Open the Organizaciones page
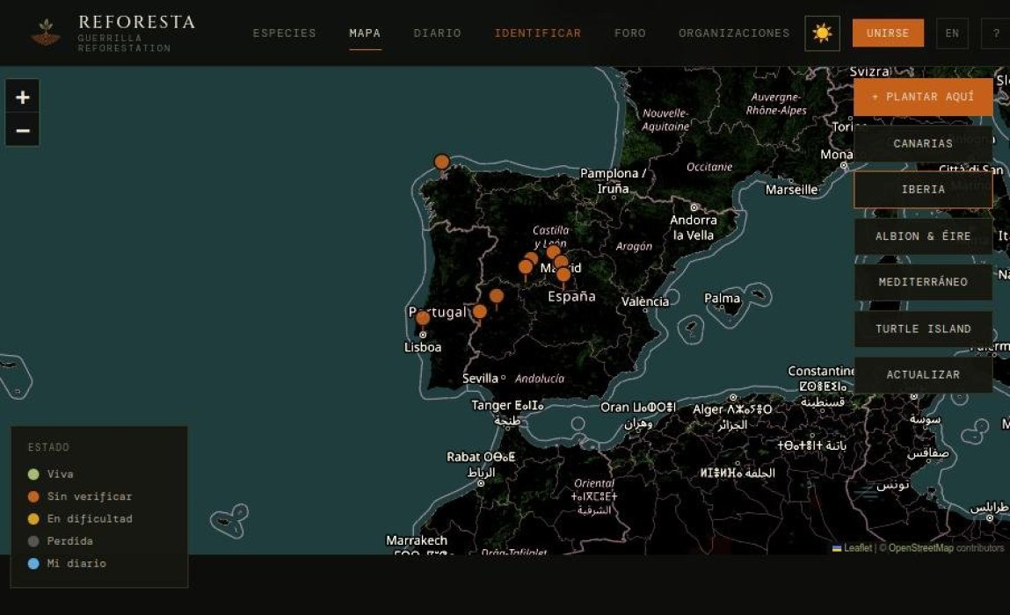 point(734,33)
